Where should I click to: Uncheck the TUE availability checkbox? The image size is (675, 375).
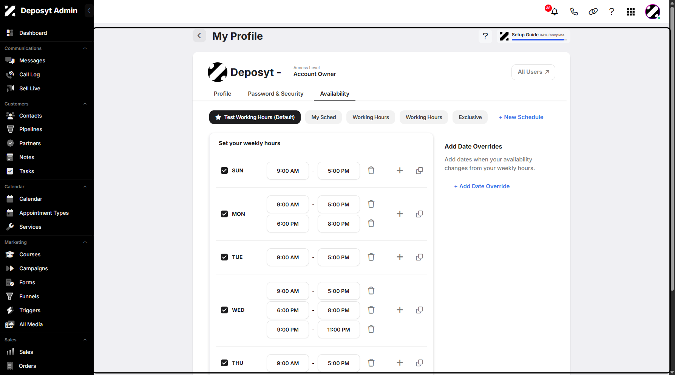pyautogui.click(x=224, y=257)
